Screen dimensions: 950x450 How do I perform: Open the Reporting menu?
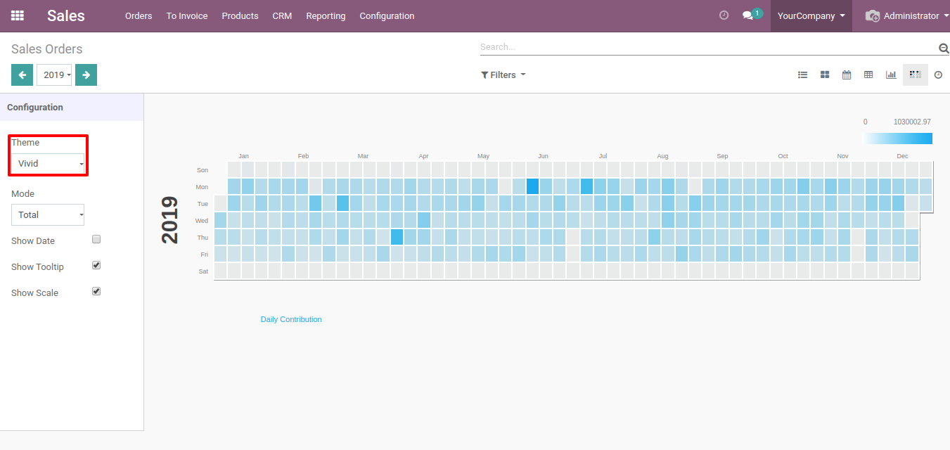click(x=326, y=15)
